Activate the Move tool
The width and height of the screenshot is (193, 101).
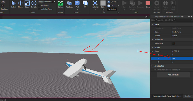20,4
